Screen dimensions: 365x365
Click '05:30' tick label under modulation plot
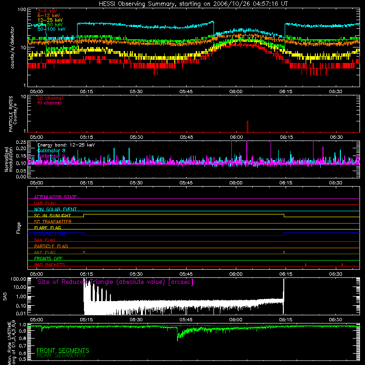tap(136, 183)
